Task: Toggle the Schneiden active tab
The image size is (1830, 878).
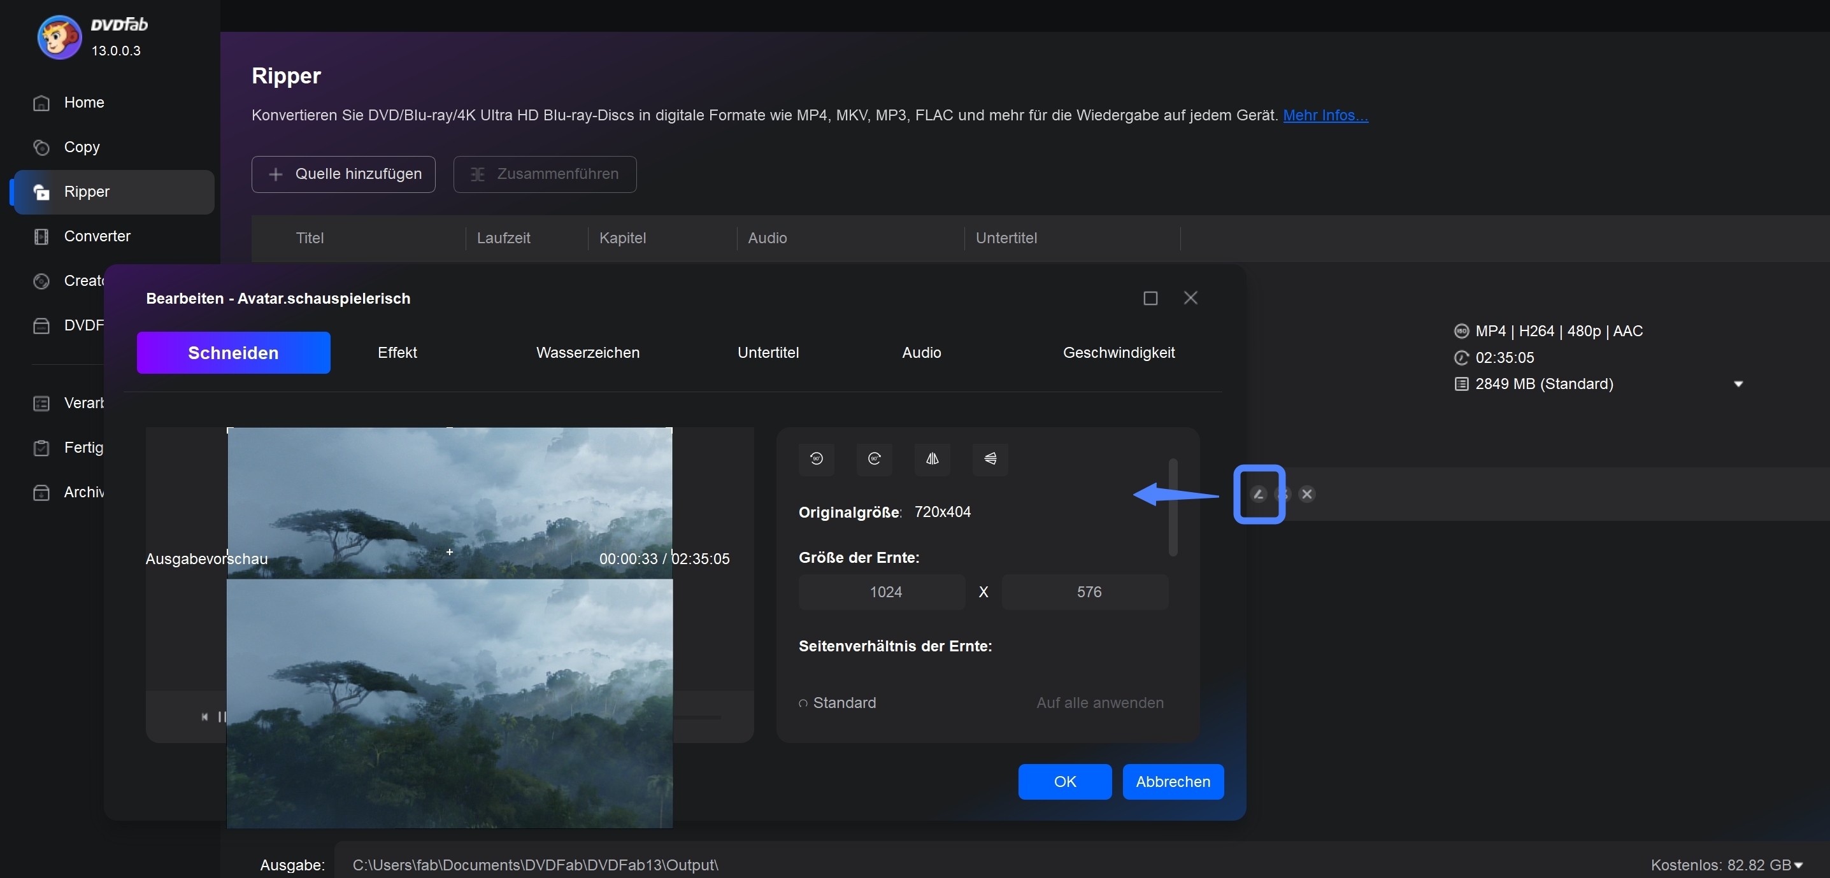Action: (233, 352)
